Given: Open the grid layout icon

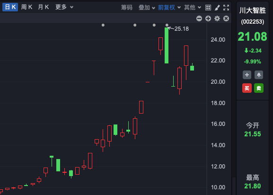Looking at the screenshot, I should (208, 8).
